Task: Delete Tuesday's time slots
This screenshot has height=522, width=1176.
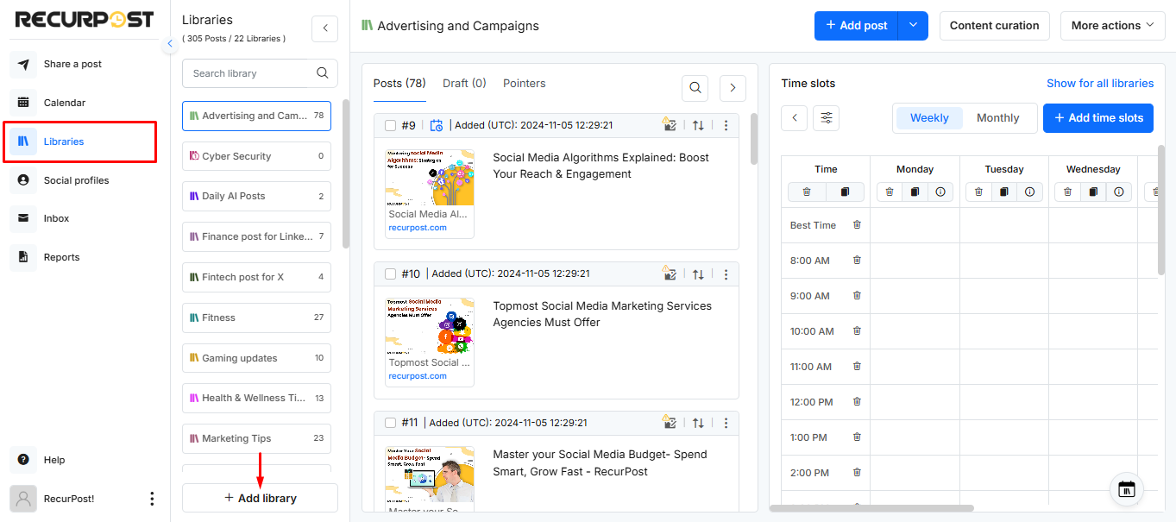Action: (x=978, y=192)
